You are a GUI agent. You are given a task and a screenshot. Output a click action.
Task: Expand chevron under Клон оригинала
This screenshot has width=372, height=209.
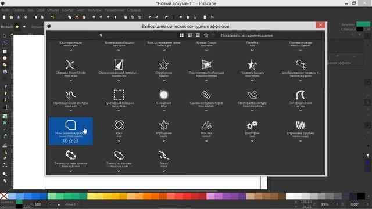[71, 51]
